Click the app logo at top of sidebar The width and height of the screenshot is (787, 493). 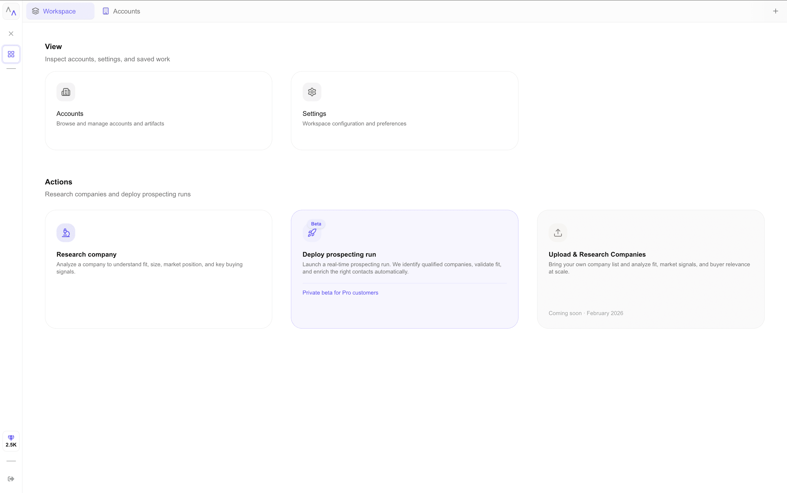pos(11,11)
